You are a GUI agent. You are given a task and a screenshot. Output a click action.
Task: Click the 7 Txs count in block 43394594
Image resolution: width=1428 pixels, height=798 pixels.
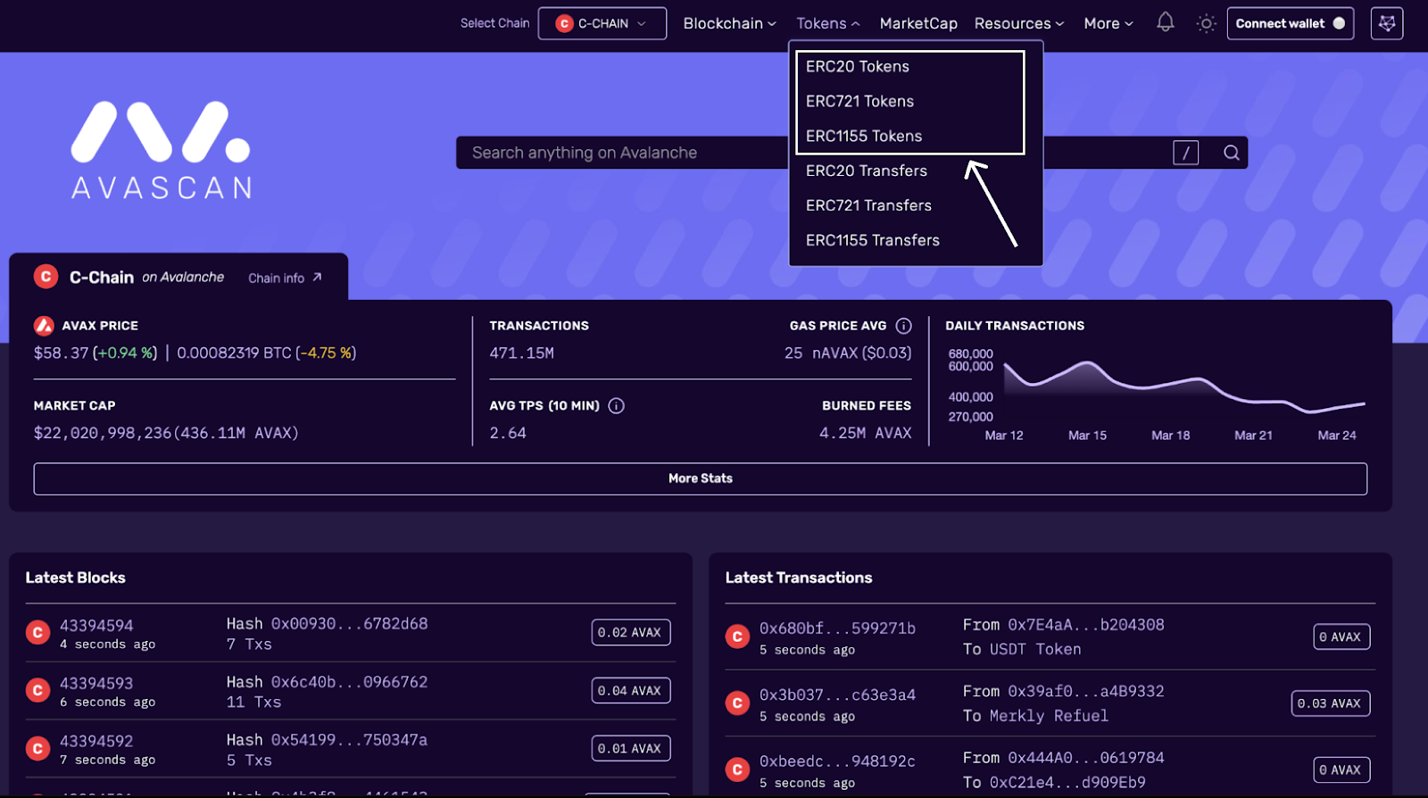point(249,644)
